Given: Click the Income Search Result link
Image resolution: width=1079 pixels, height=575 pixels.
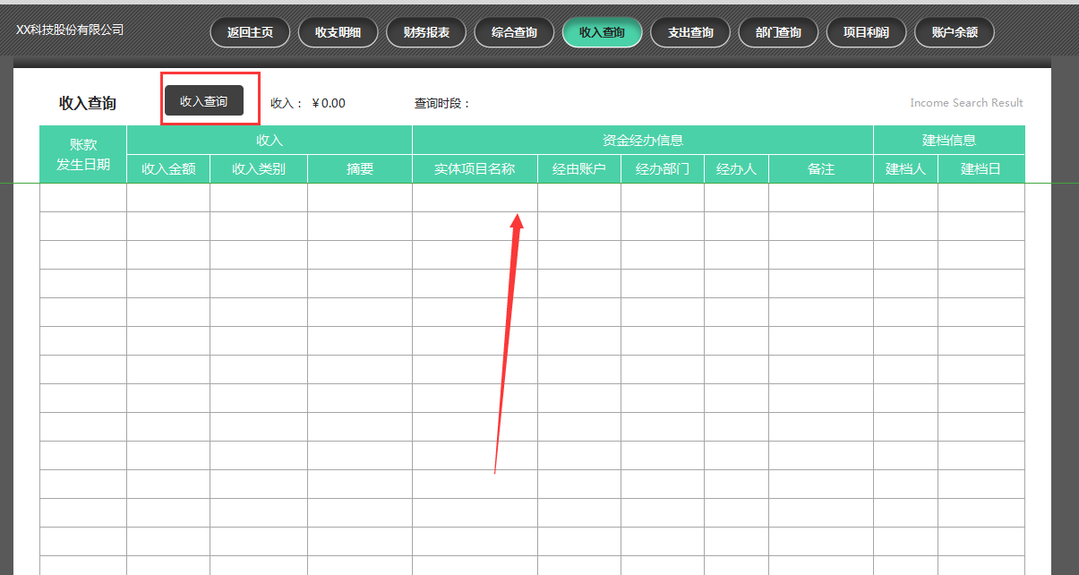Looking at the screenshot, I should (x=966, y=102).
